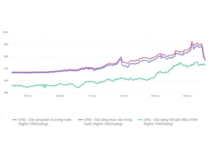211x158 pixels.
Task: Click the red line's spike near T01'24
Action: click(x=121, y=57)
